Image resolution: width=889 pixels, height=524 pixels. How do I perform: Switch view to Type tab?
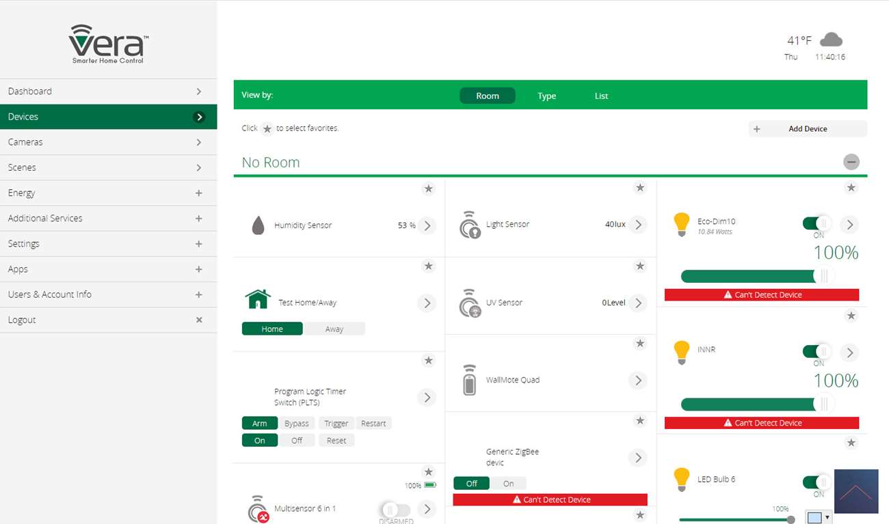point(546,96)
